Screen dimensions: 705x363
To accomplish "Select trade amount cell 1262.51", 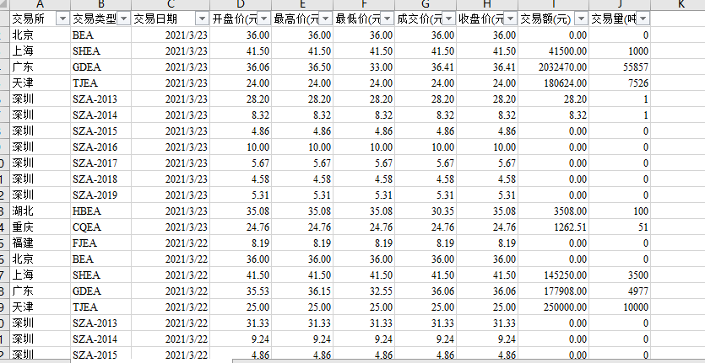I will tap(554, 227).
